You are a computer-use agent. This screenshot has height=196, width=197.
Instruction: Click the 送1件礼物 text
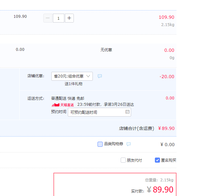(73, 84)
